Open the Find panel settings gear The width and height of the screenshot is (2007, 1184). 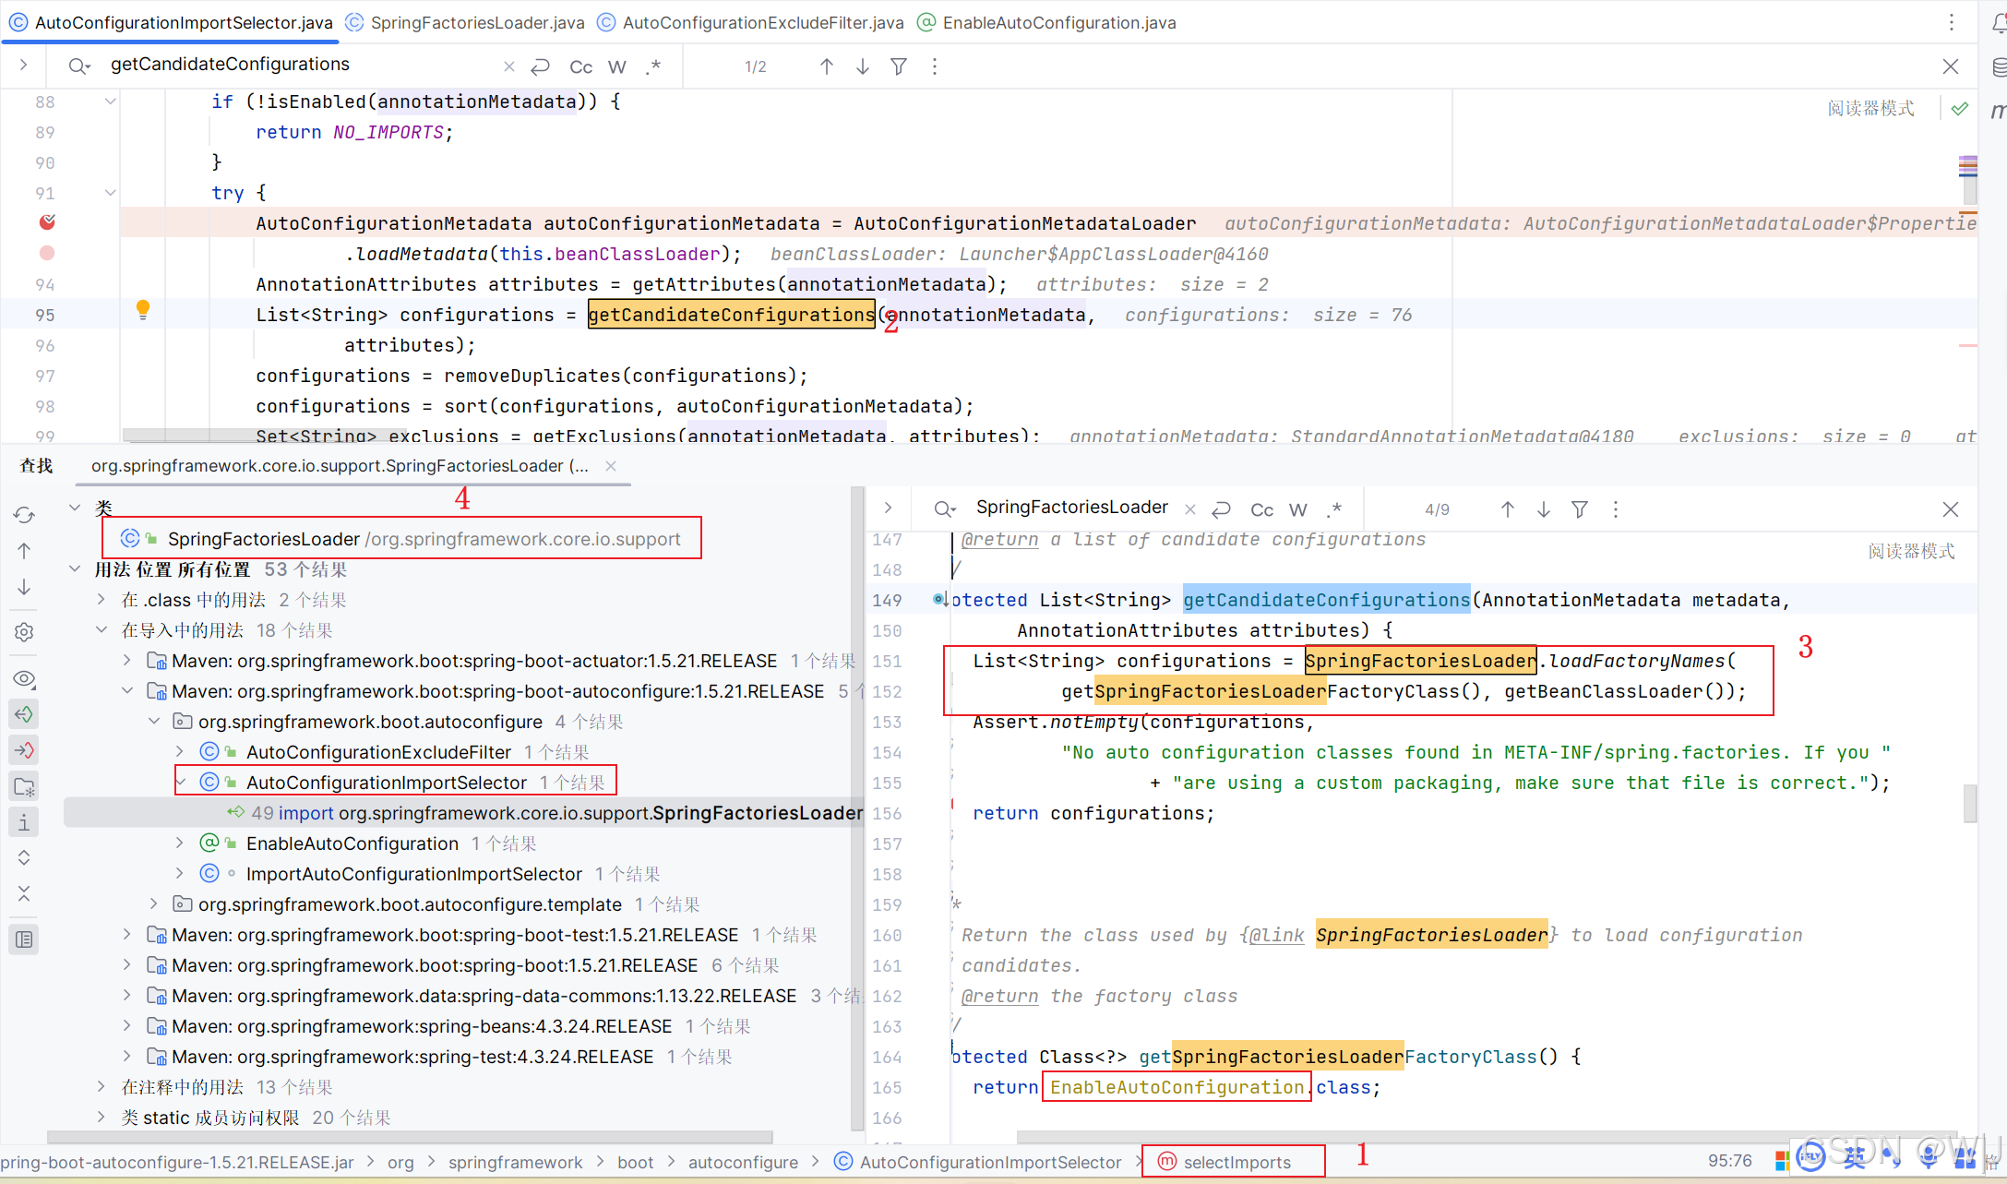[24, 632]
